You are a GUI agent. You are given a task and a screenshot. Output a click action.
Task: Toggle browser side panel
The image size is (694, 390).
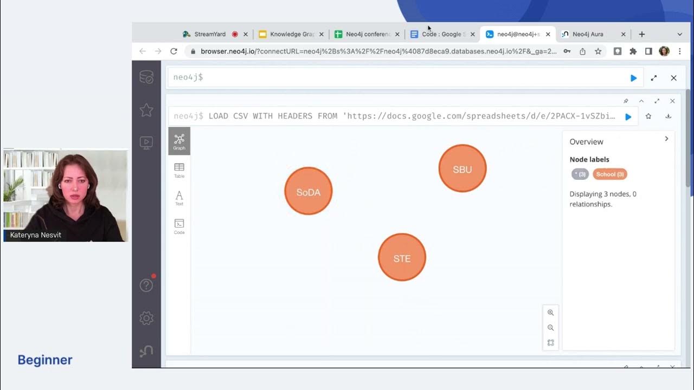pos(648,51)
